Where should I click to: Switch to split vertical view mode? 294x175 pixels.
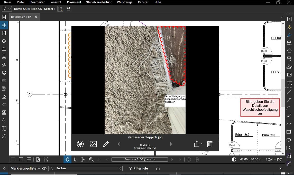coord(21,159)
